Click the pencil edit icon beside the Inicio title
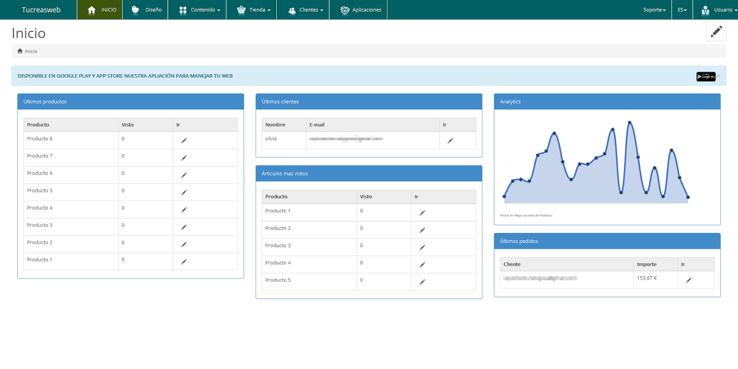Image resolution: width=738 pixels, height=369 pixels. (716, 31)
